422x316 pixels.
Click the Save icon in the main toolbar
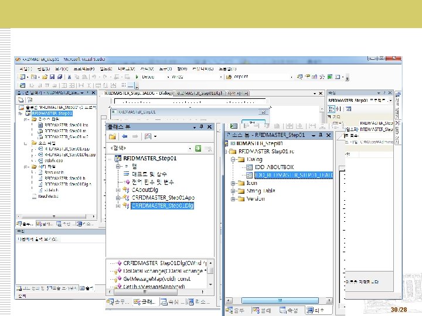pyautogui.click(x=52, y=77)
